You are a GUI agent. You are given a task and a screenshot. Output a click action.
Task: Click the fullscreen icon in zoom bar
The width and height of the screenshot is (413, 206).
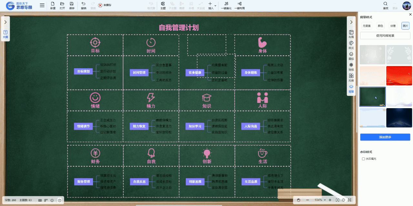[349, 200]
